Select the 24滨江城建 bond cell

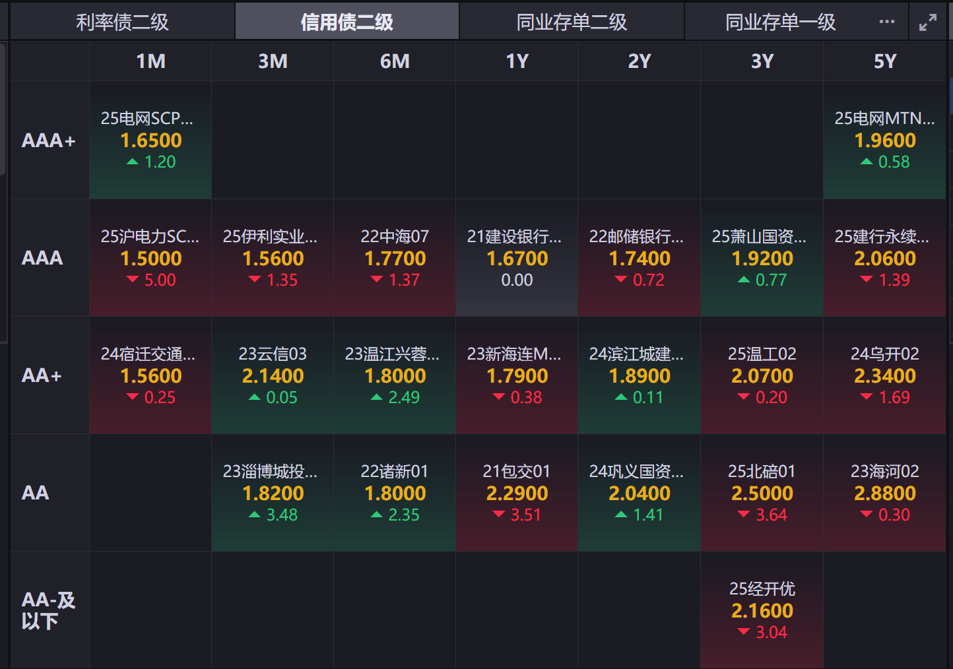[640, 375]
